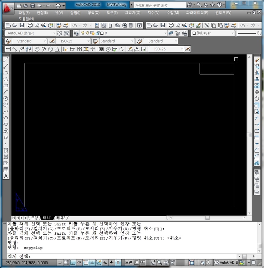Screen dimensions: 264x268
Task: Select the Circle draw tool
Action: [6, 98]
